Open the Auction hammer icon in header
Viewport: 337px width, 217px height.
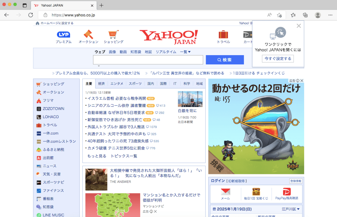click(88, 34)
